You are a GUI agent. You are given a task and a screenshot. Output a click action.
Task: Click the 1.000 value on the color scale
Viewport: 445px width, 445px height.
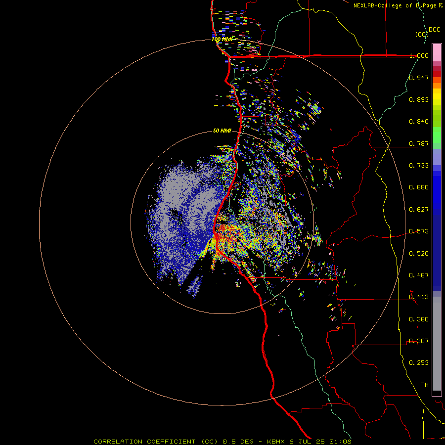pos(419,55)
